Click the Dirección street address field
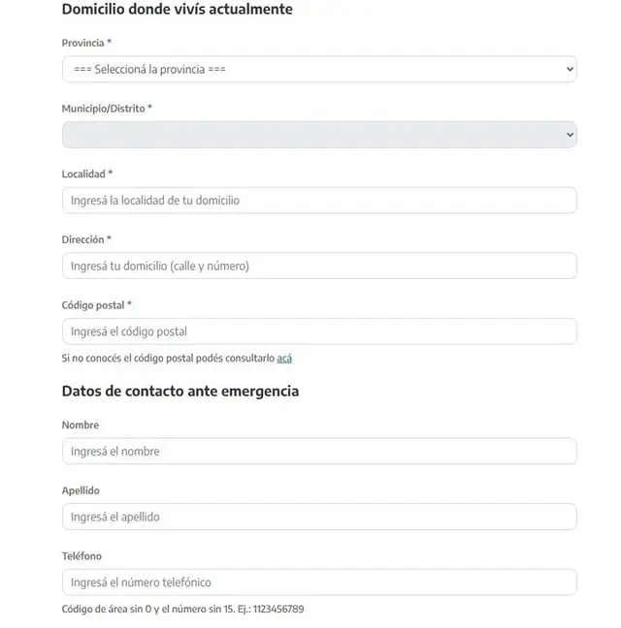This screenshot has width=621, height=628. [319, 266]
